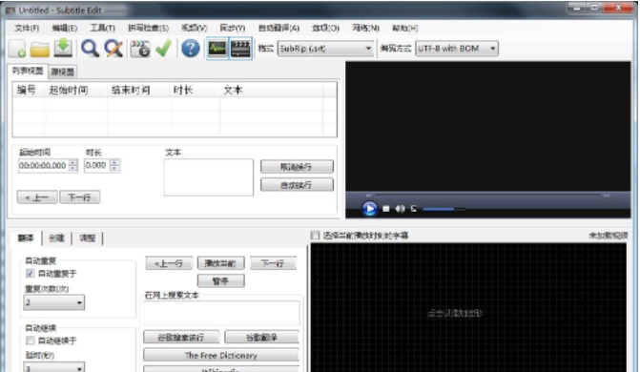Launch the Visual sync clapperboard icon
Screen dimensions: 640x372
[x=140, y=49]
